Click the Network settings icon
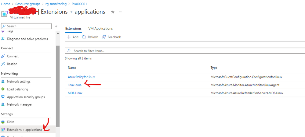 (x=3, y=82)
